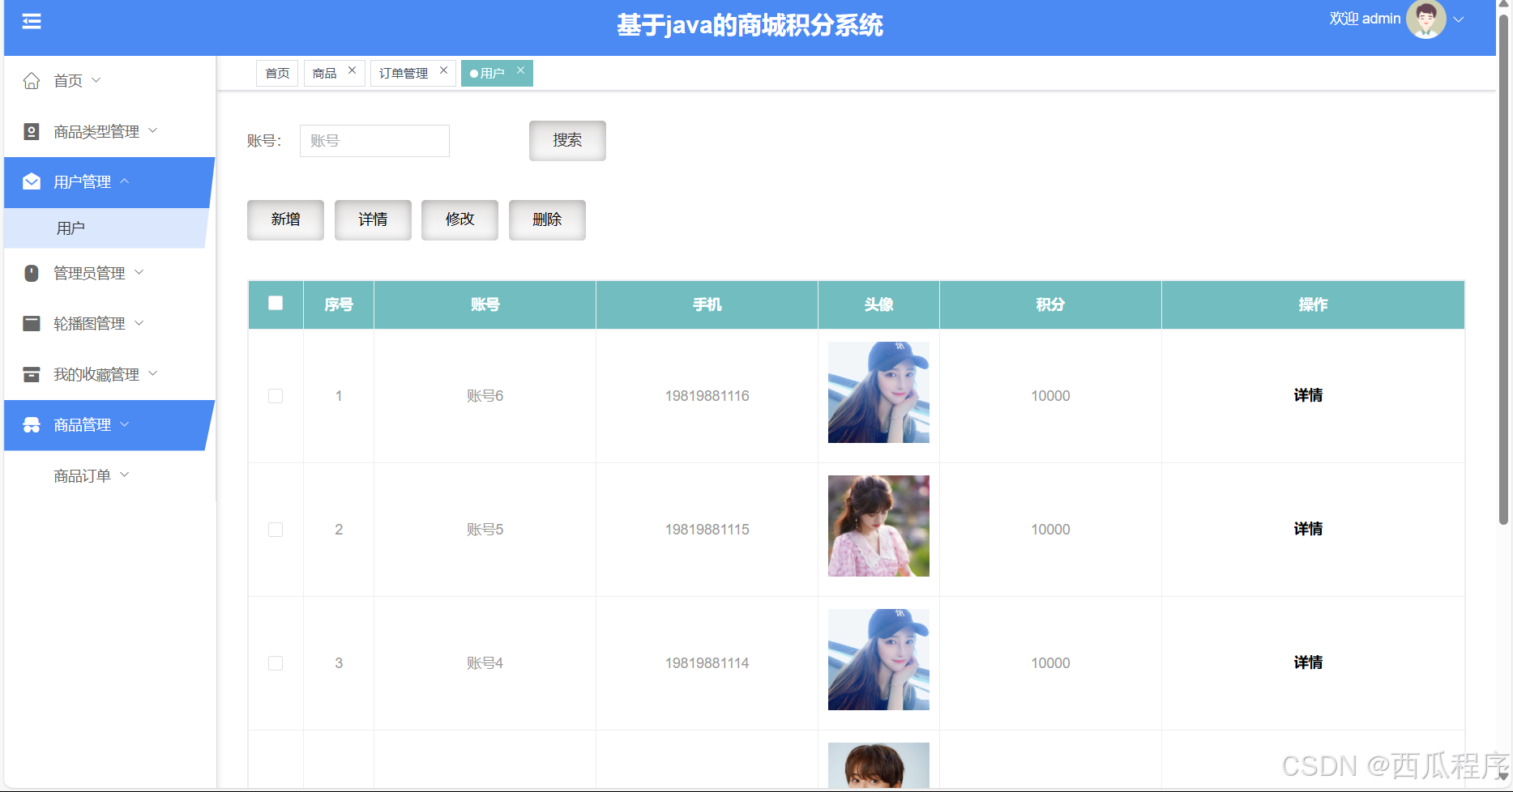Open the admin dropdown arrow
This screenshot has height=792, width=1513.
tap(1459, 19)
